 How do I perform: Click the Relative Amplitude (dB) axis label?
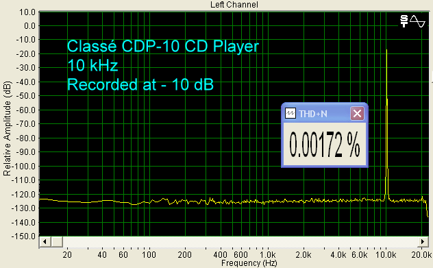[x=7, y=128]
